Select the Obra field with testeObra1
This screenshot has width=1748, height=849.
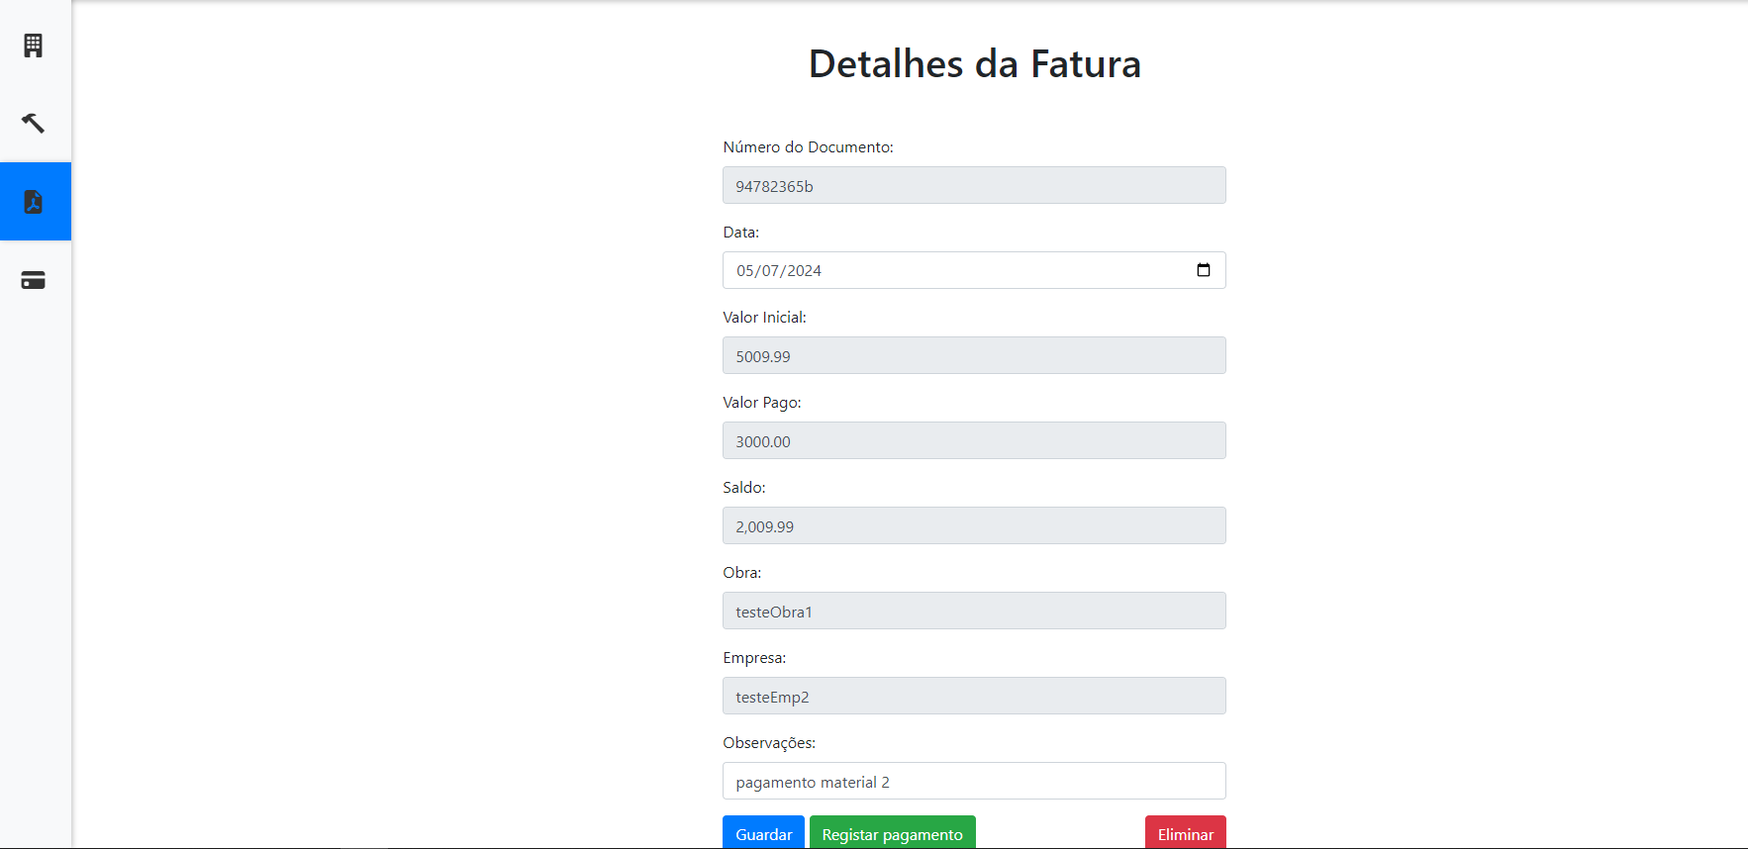tap(974, 612)
